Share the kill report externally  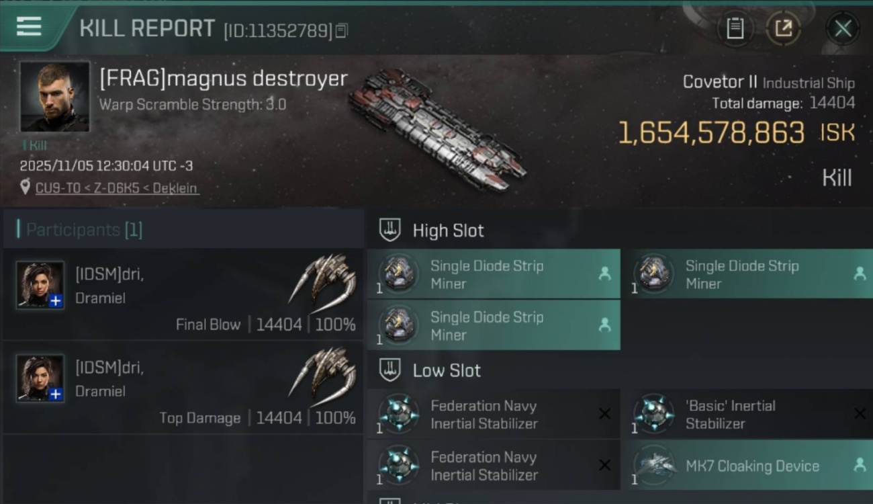[783, 28]
